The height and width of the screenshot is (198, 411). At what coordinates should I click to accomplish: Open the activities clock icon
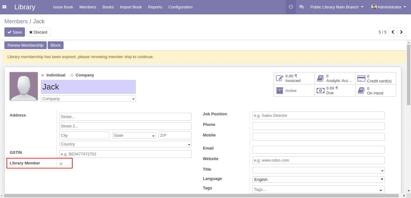pyautogui.click(x=291, y=7)
